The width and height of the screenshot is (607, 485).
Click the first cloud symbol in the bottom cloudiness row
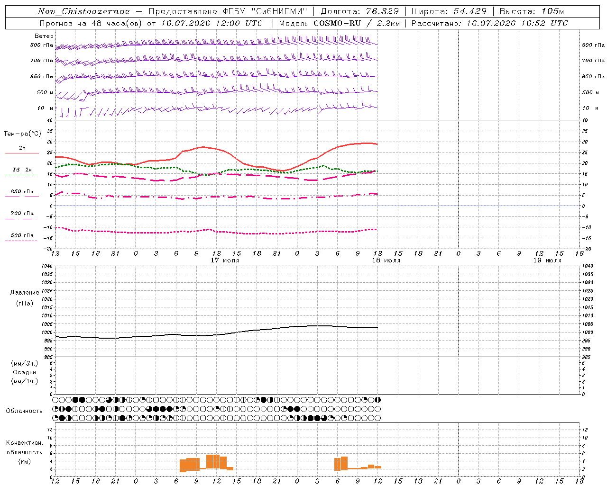(55, 418)
